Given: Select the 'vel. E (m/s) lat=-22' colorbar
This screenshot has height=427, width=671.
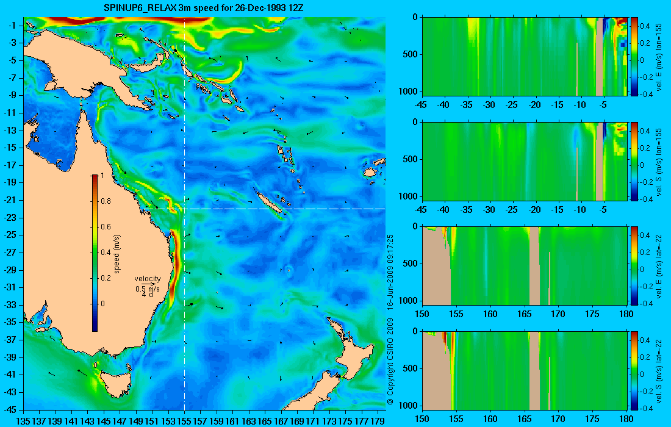Looking at the screenshot, I should (634, 266).
